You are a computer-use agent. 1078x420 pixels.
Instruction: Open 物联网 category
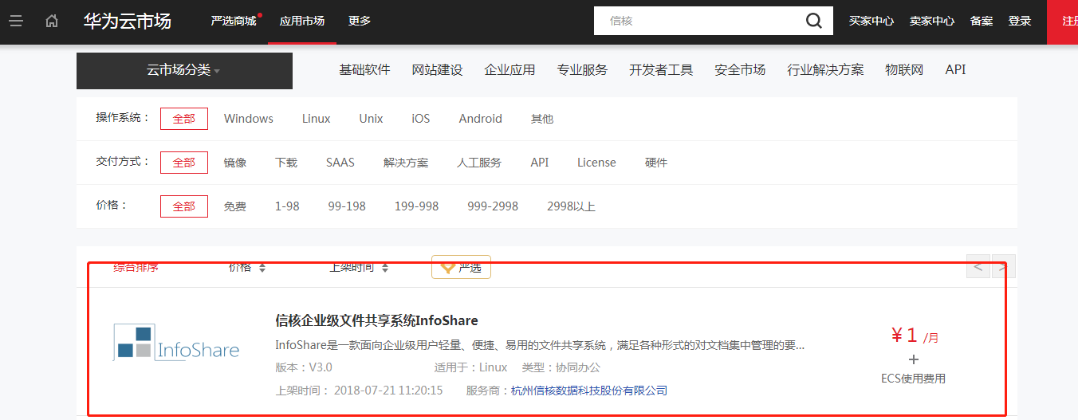(x=904, y=70)
